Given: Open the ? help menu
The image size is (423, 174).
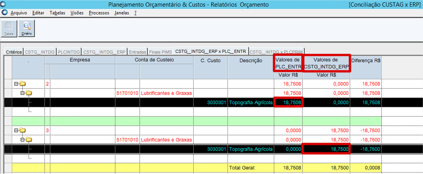Looking at the screenshot, I should click(135, 13).
